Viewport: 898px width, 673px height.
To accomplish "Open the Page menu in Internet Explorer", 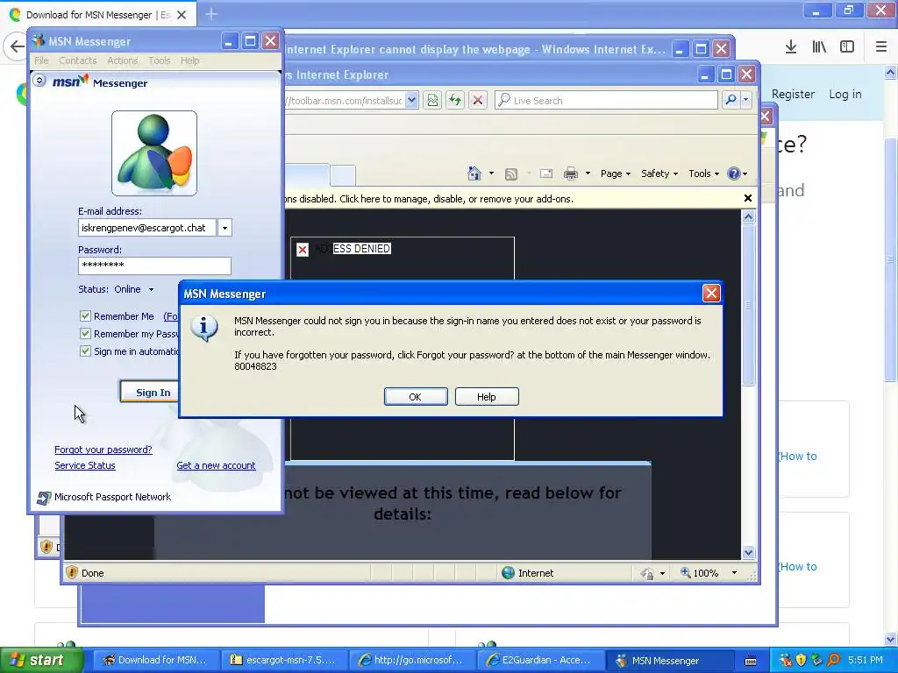I will click(615, 174).
